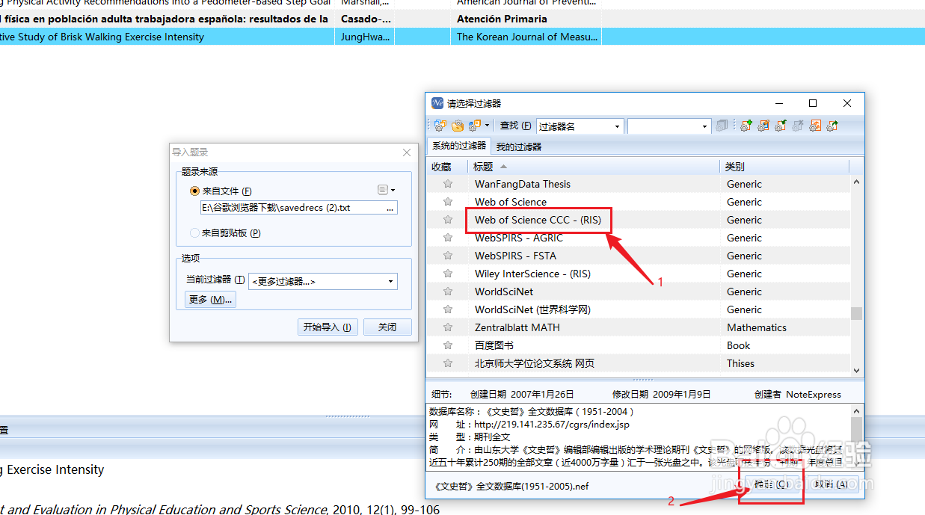Viewport: 925px width, 515px height.
Task: Switch to 我的过滤器 tab
Action: pos(519,147)
